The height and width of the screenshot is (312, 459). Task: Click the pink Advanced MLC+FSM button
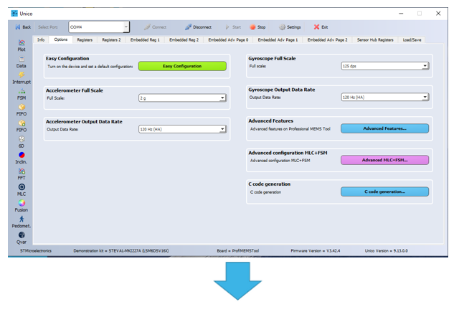click(x=384, y=160)
